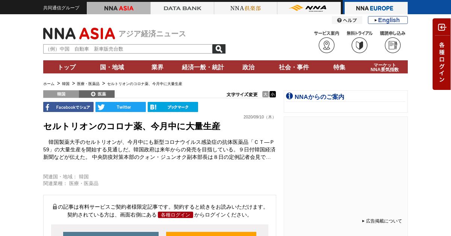Image resolution: width=451 pixels, height=236 pixels.
Task: Click the lock icon in subscriber notice
Action: click(x=55, y=207)
